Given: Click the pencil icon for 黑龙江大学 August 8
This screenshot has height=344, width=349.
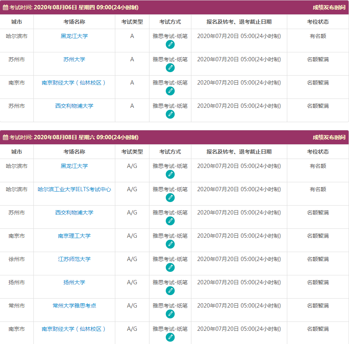Looking at the screenshot, I should pyautogui.click(x=170, y=174).
